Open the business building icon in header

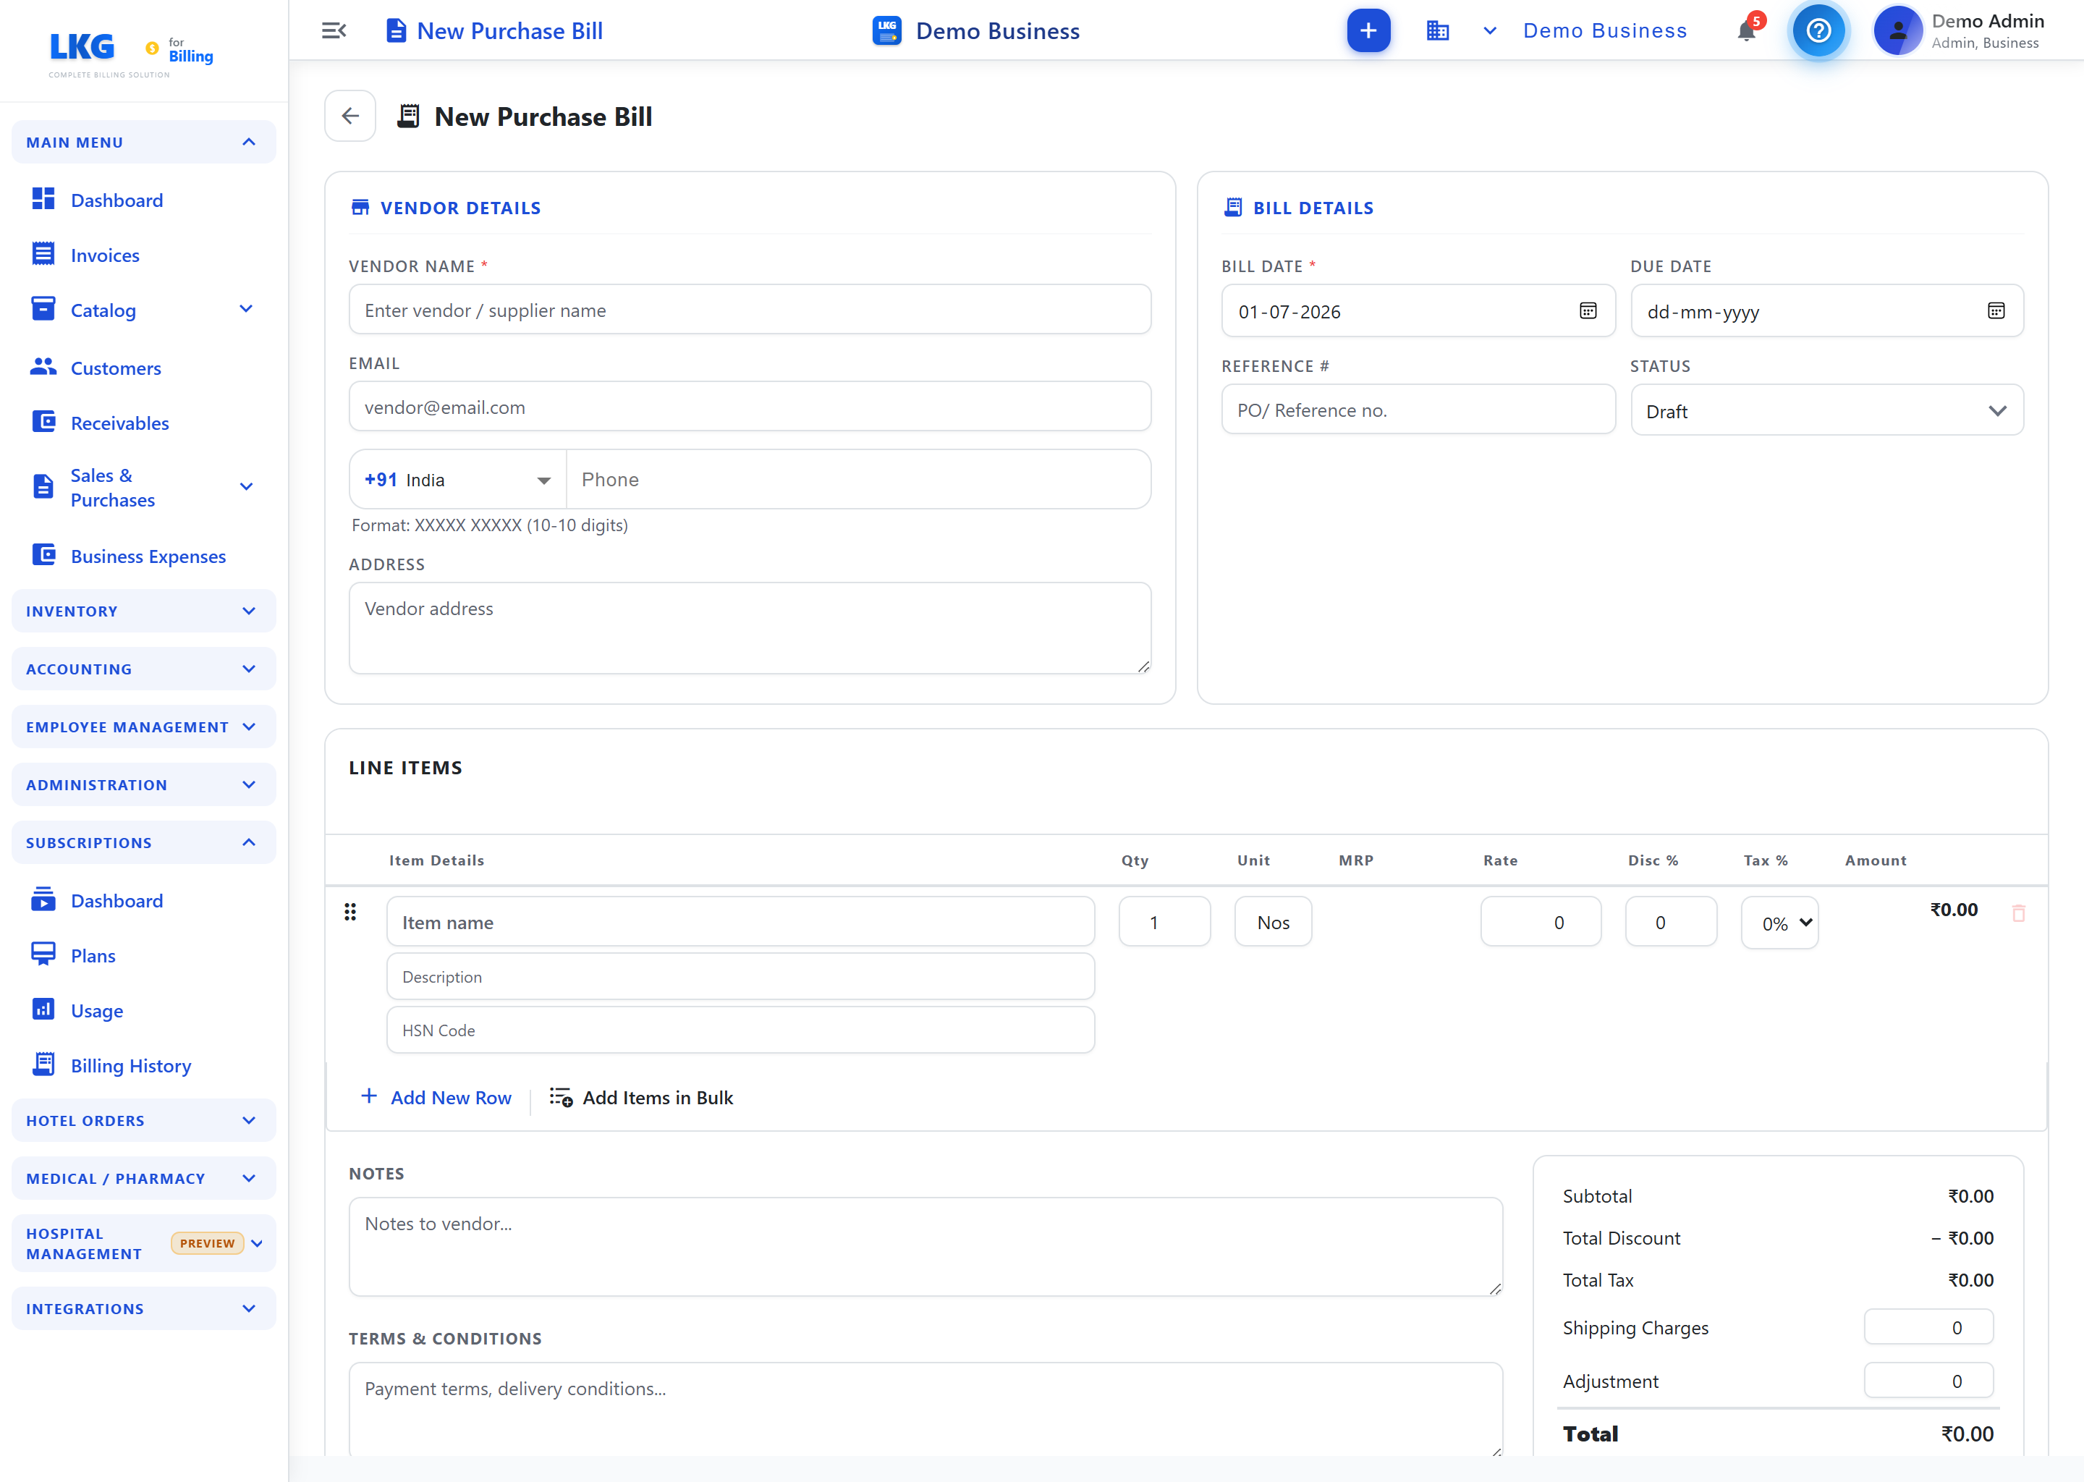pyautogui.click(x=1437, y=31)
